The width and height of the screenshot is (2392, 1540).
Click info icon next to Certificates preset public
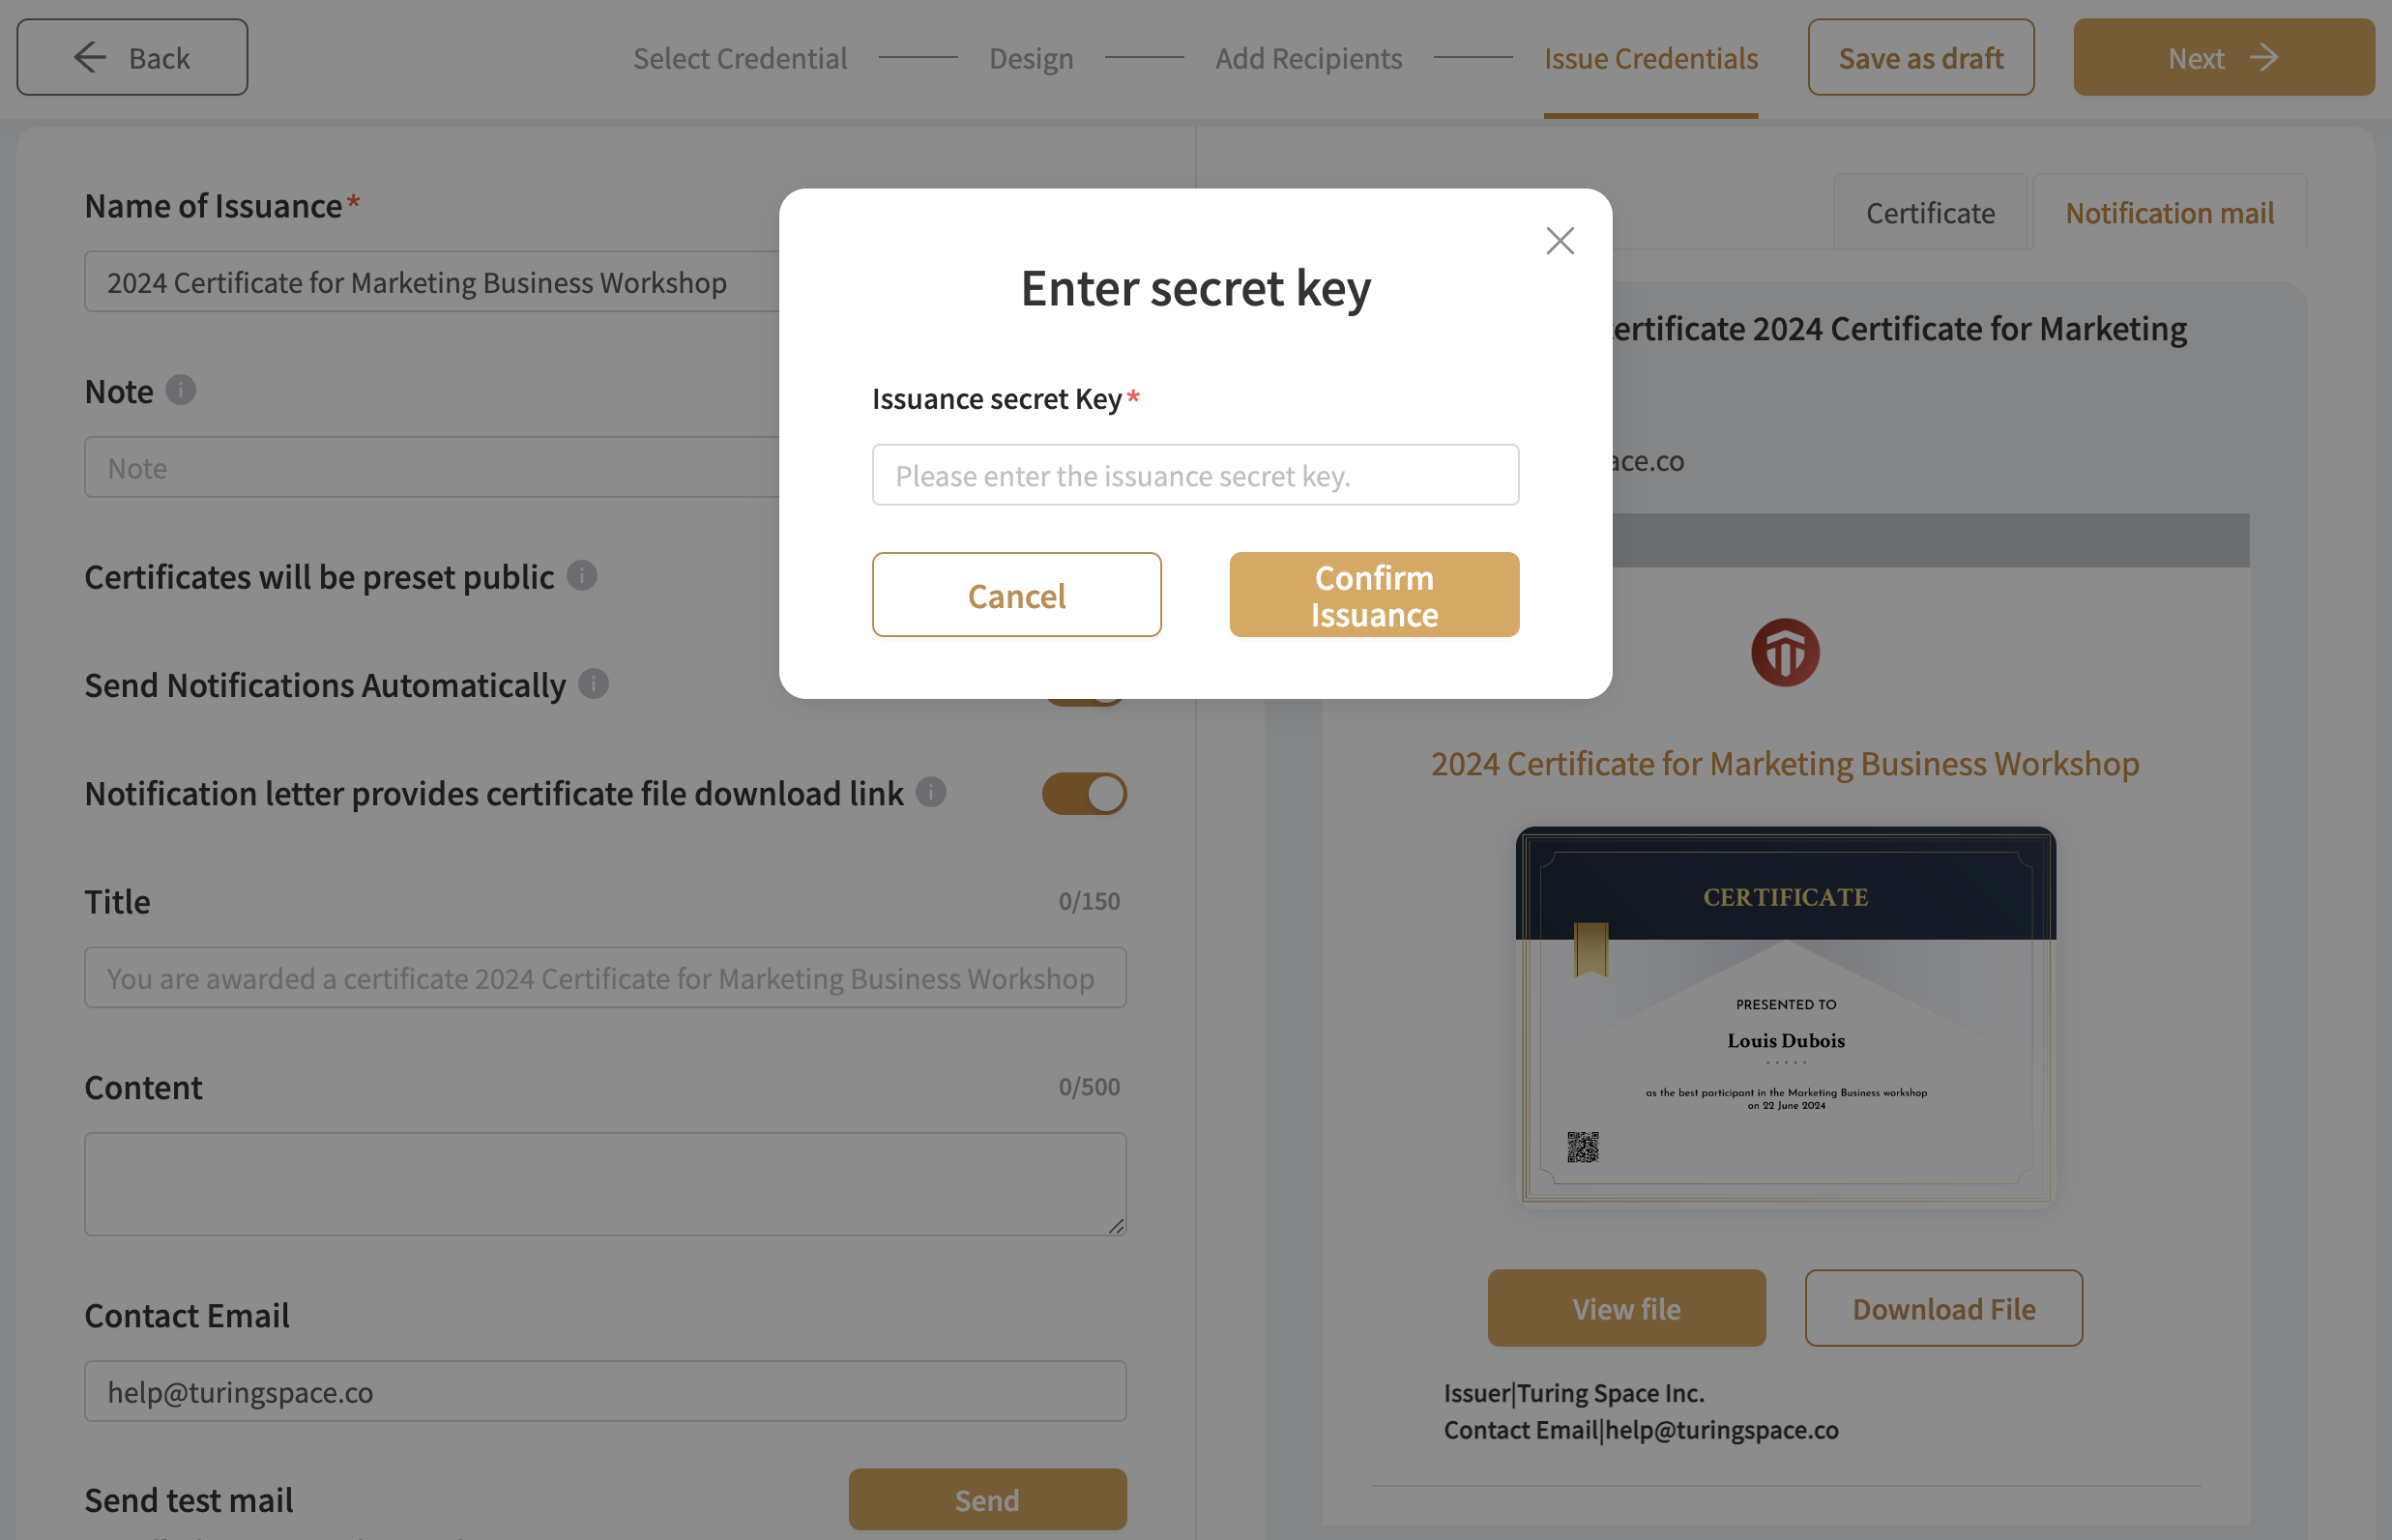(581, 575)
